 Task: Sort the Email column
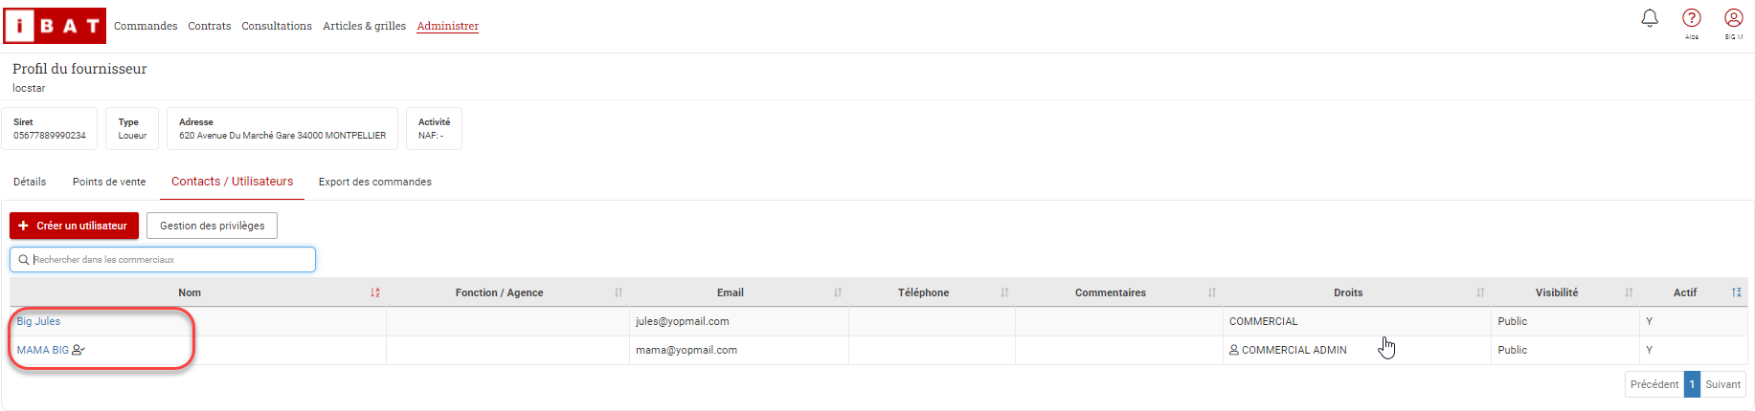tap(838, 292)
